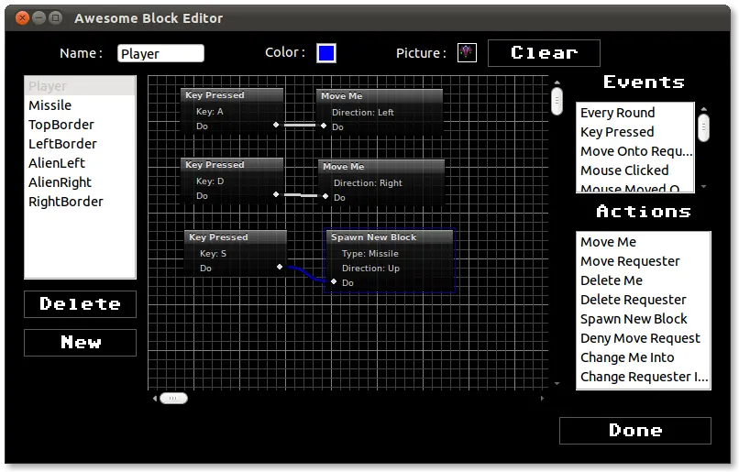Click Do input connector of Move Me Right
Screen dimensions: 739x472
pos(325,196)
